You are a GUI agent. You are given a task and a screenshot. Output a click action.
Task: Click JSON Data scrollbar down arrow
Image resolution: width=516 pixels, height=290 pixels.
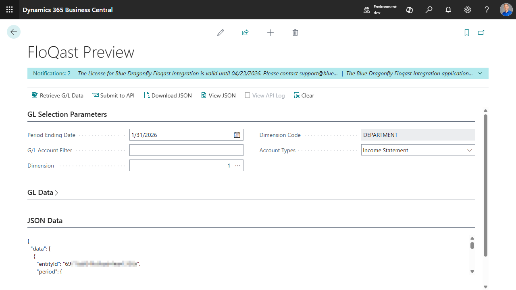coord(472,272)
